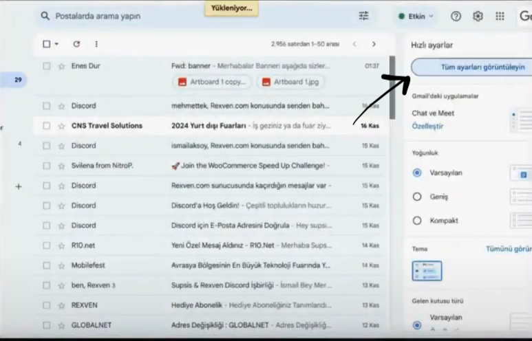
Task: Open the Help question mark icon
Action: pyautogui.click(x=456, y=16)
